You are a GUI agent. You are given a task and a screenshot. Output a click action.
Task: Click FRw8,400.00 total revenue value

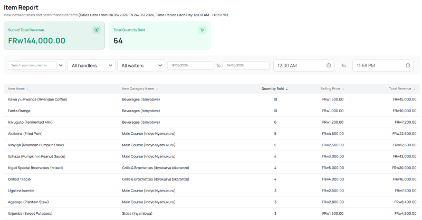405,202
